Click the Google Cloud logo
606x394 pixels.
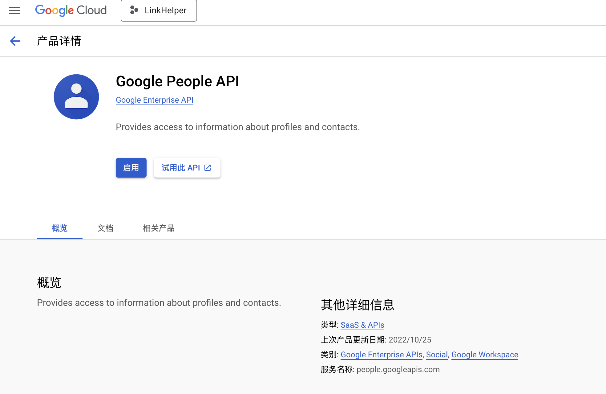[x=71, y=10]
